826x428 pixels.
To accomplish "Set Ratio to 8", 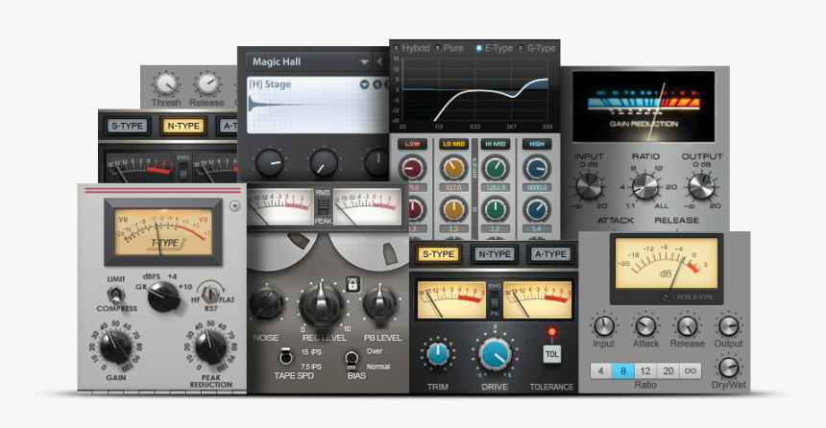I will pos(623,371).
